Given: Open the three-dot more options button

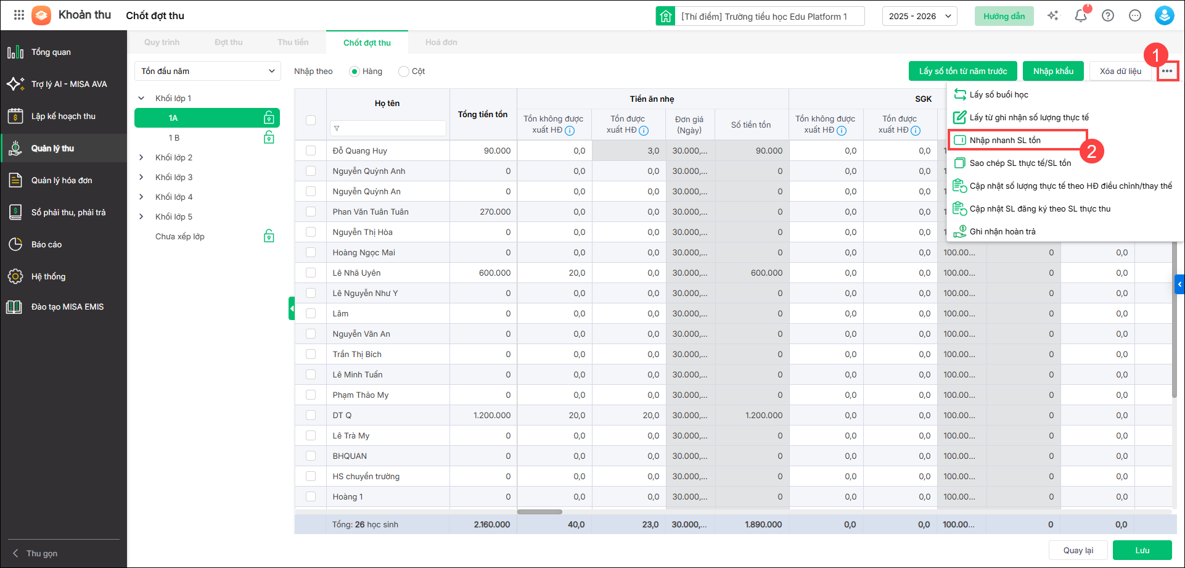Looking at the screenshot, I should coord(1167,71).
